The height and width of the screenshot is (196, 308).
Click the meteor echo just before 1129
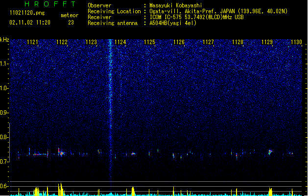coord(270,152)
